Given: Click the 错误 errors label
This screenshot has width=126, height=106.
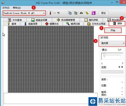Looking at the screenshot, I should click(104, 92).
